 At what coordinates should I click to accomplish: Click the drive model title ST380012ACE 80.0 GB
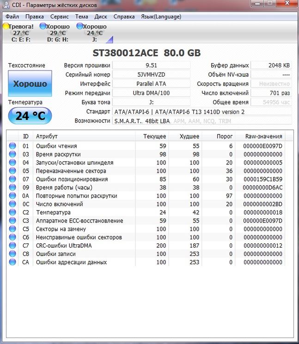point(146,53)
